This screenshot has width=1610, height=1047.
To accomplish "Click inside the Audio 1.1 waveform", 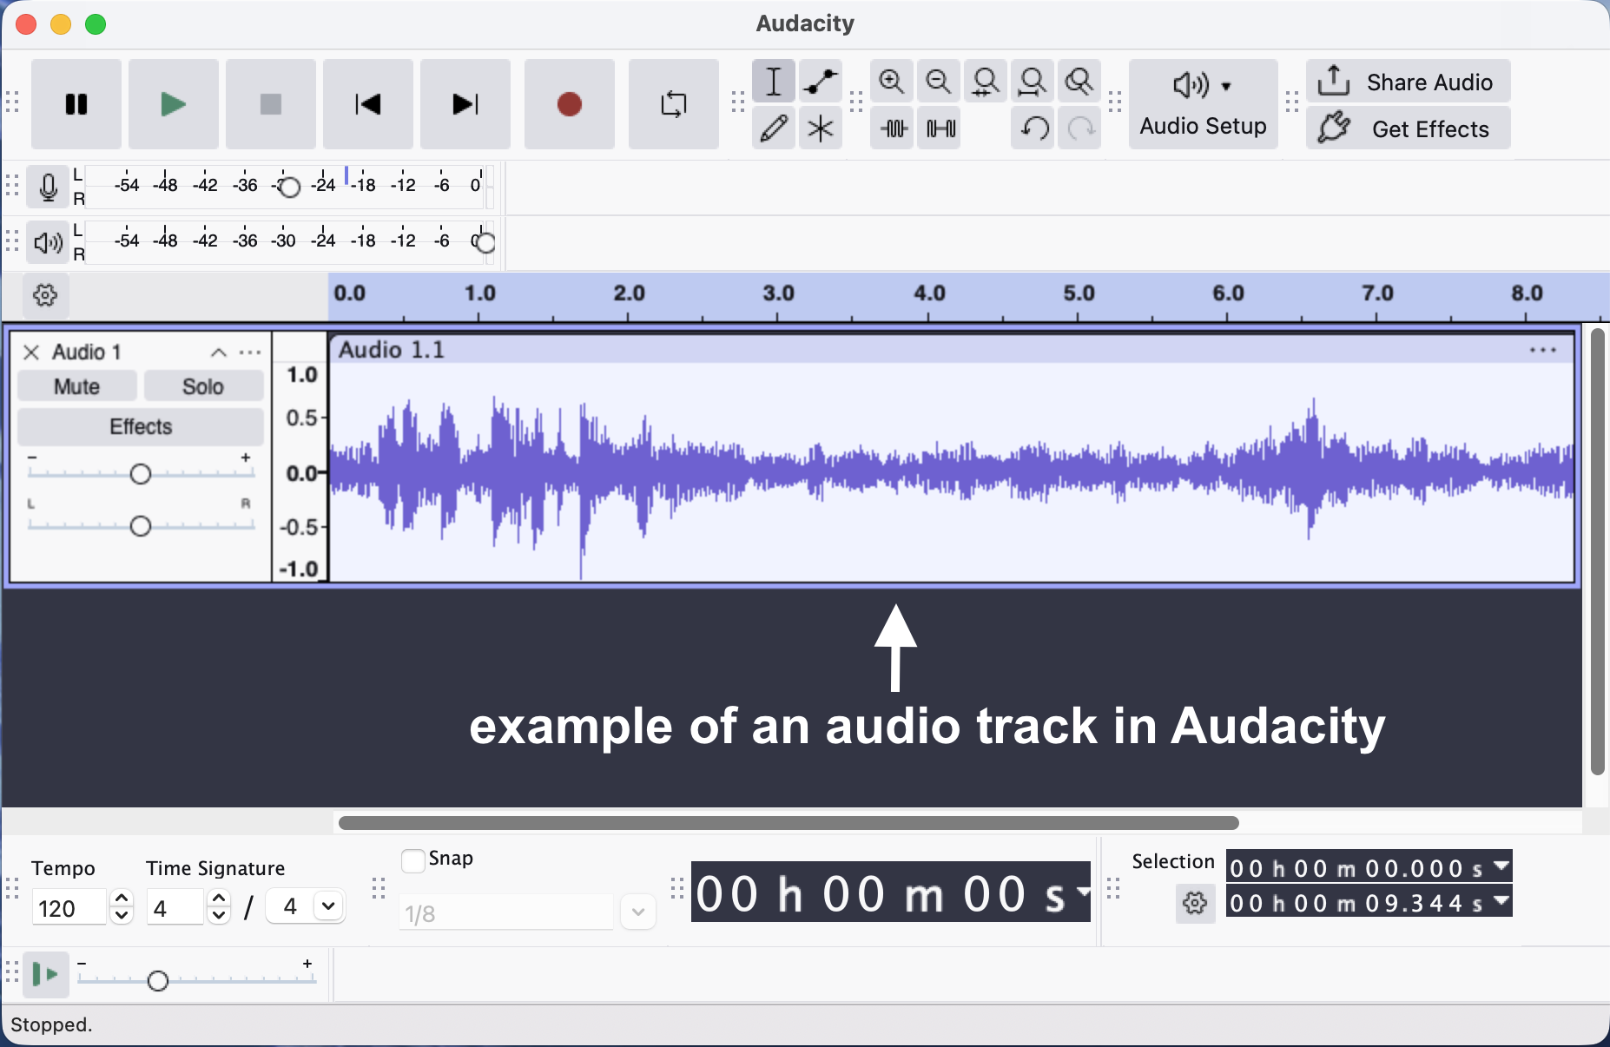I will pos(952,473).
